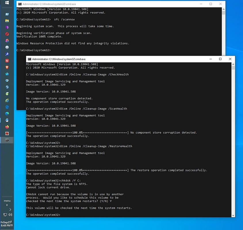
Task: Click the background cmd window title text
Action: pyautogui.click(x=49, y=4)
